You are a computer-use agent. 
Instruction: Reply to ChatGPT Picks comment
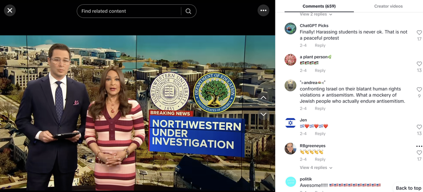click(x=320, y=45)
